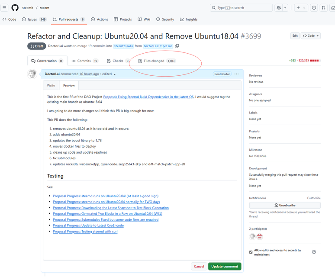This screenshot has height=277, width=335.
Task: Switch to the Issues tab
Action: pyautogui.click(x=34, y=19)
